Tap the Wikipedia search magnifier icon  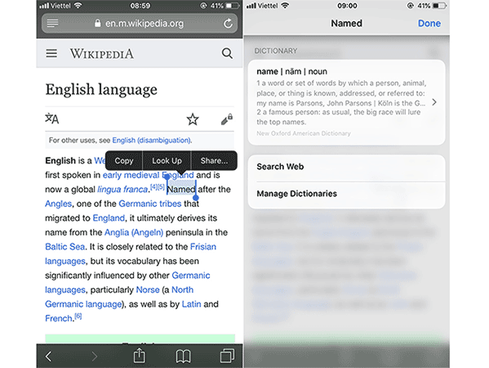point(227,53)
